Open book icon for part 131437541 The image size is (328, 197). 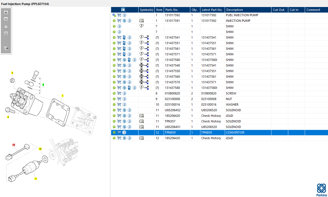[124, 37]
